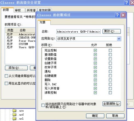Viewport: 134px width, 121px height.
Task: Check deny box for 删除 permission
Action: coord(110,80)
